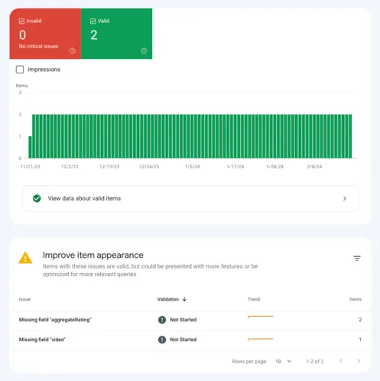Click 2/8/24 date label on chart axis
This screenshot has height=381, width=380.
314,167
